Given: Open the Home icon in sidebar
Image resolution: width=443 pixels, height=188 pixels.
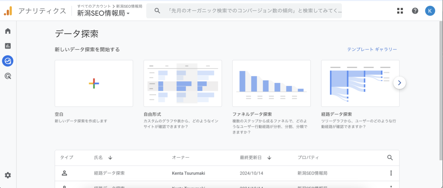Looking at the screenshot, I should click(8, 31).
